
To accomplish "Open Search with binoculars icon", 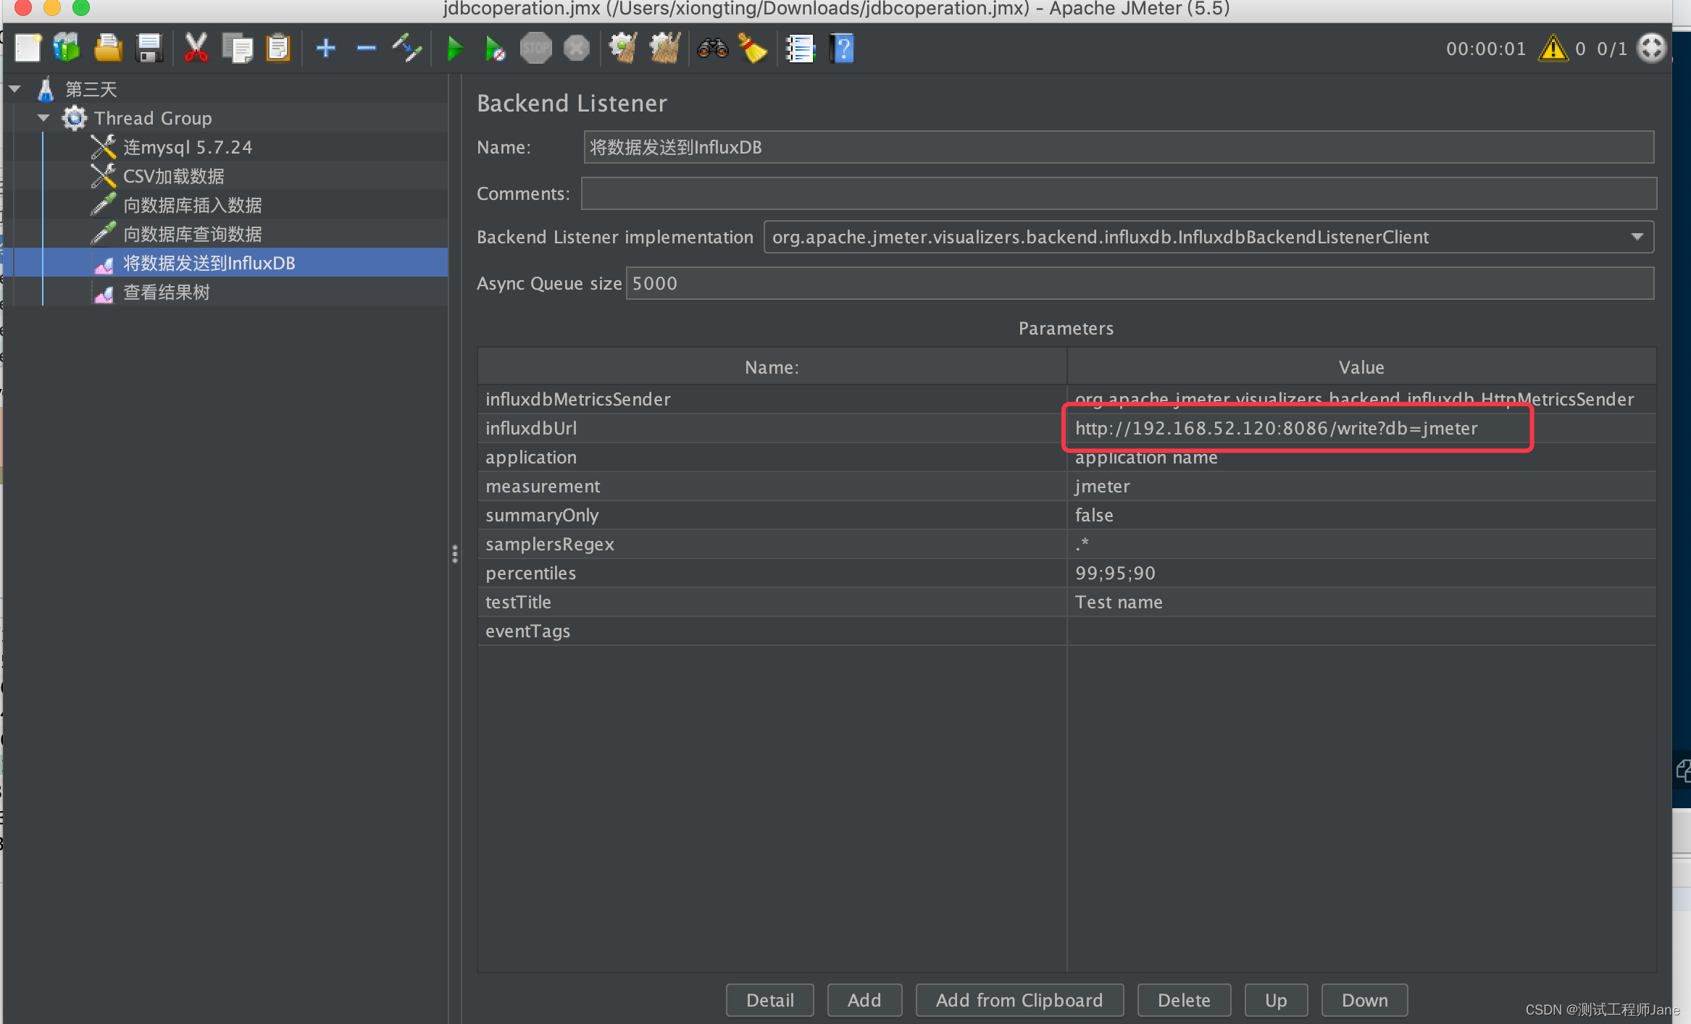I will pyautogui.click(x=712, y=49).
